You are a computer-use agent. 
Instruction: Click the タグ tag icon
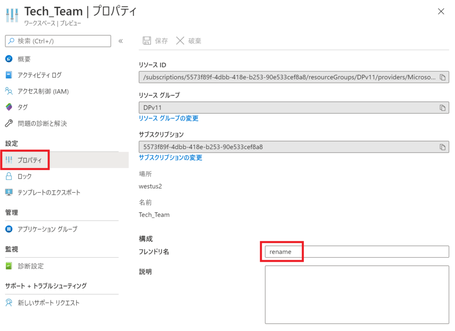[x=9, y=107]
